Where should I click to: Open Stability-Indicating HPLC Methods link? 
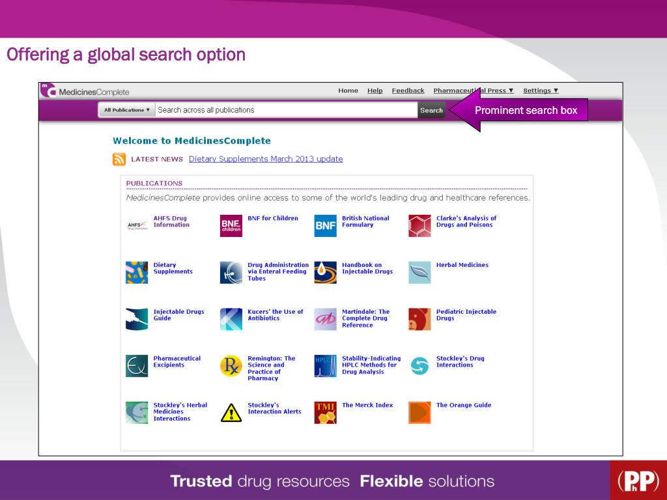click(x=371, y=365)
